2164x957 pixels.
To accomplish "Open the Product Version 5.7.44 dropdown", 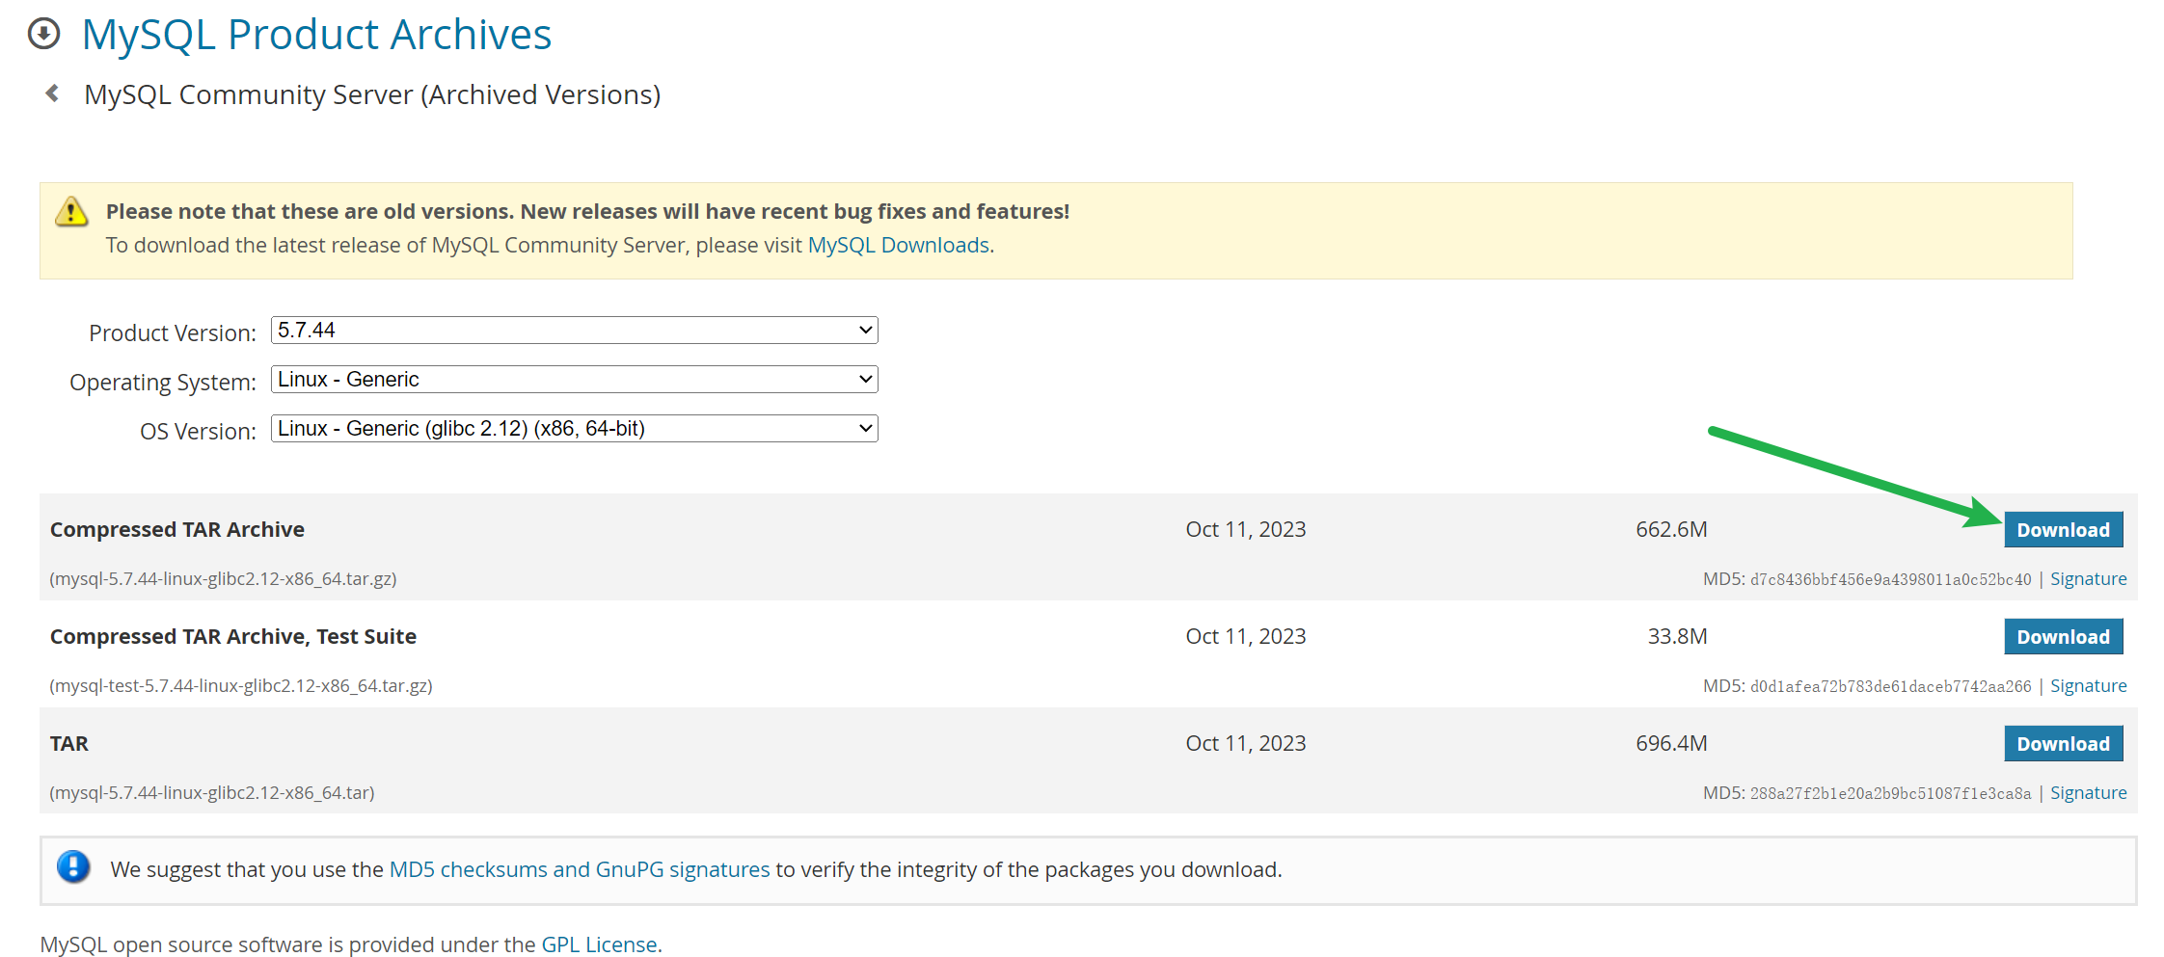I will click(x=574, y=331).
